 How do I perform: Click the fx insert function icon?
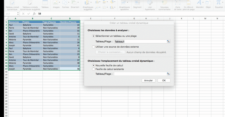point(34,14)
